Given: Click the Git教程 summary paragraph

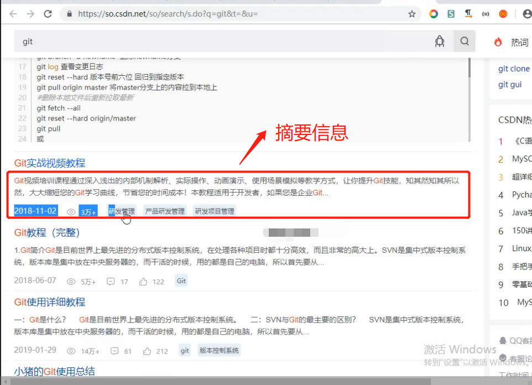Looking at the screenshot, I should point(240,256).
